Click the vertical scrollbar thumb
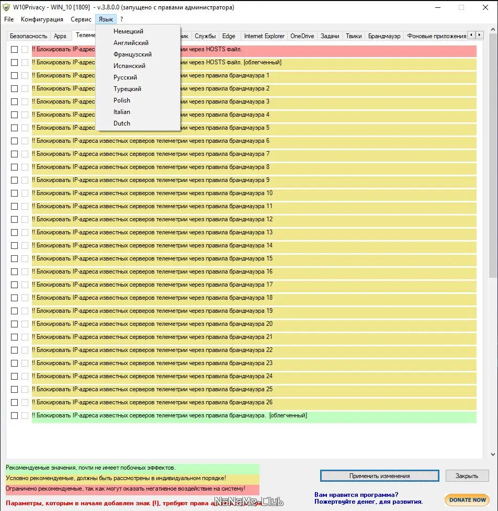 pos(493,156)
